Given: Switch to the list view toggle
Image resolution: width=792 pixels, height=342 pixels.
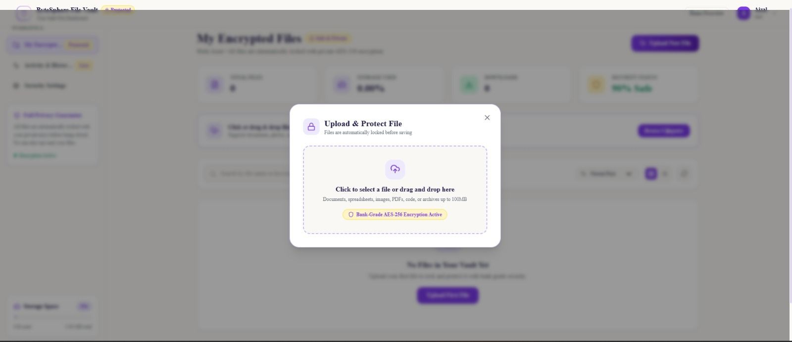Looking at the screenshot, I should [x=665, y=174].
